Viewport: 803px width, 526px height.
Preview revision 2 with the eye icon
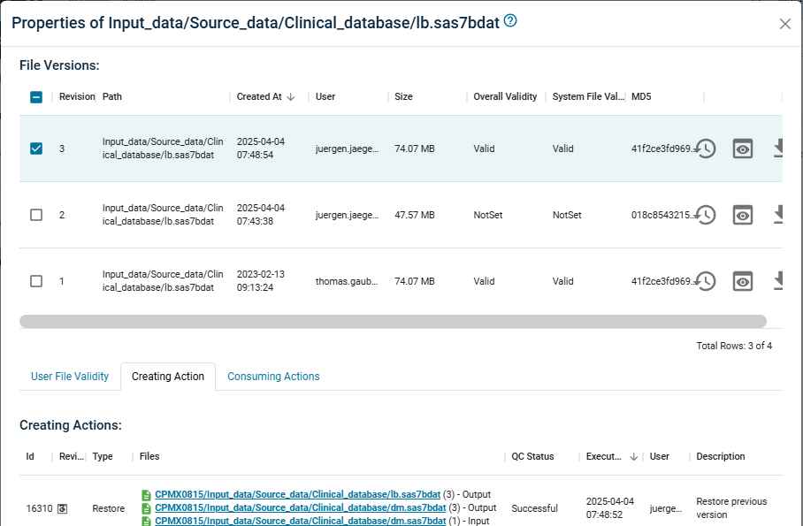pos(743,215)
